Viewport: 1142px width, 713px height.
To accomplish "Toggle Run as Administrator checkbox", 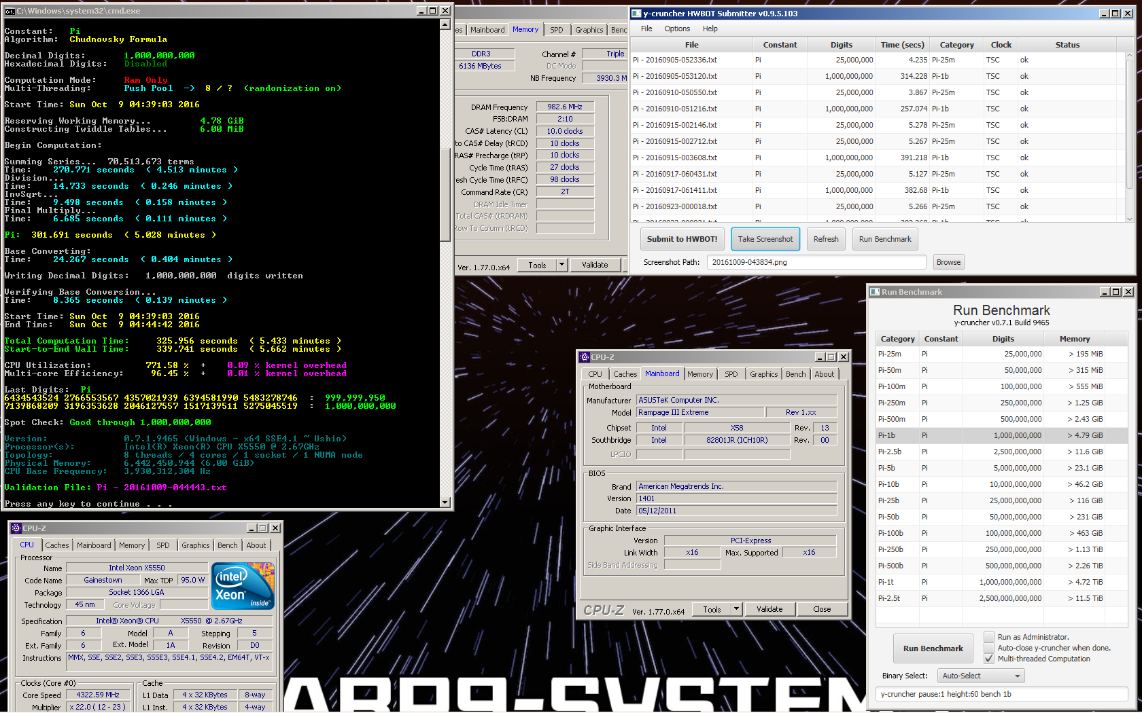I will (x=989, y=637).
